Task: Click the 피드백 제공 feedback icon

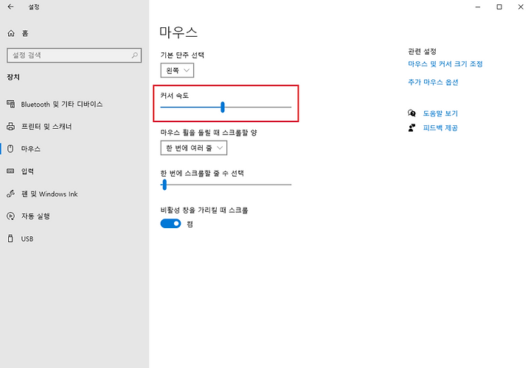Action: click(412, 128)
